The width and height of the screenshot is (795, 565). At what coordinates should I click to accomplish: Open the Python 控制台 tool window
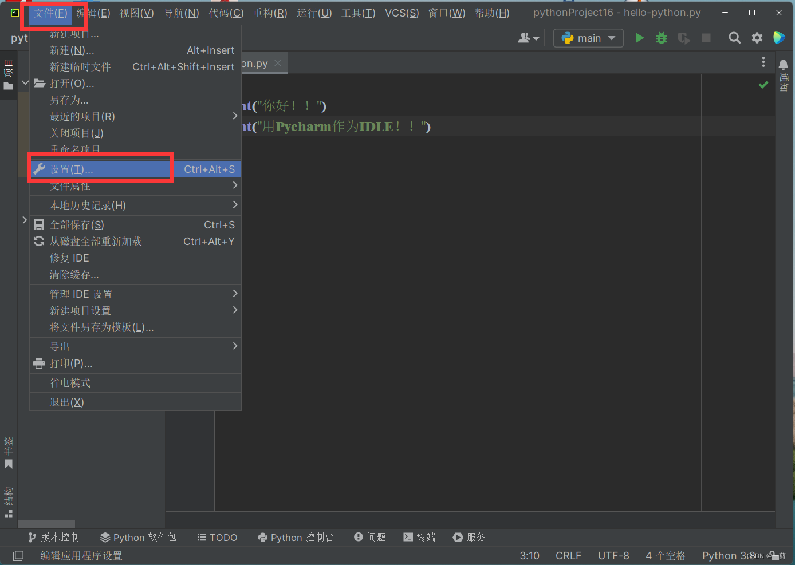click(x=296, y=537)
